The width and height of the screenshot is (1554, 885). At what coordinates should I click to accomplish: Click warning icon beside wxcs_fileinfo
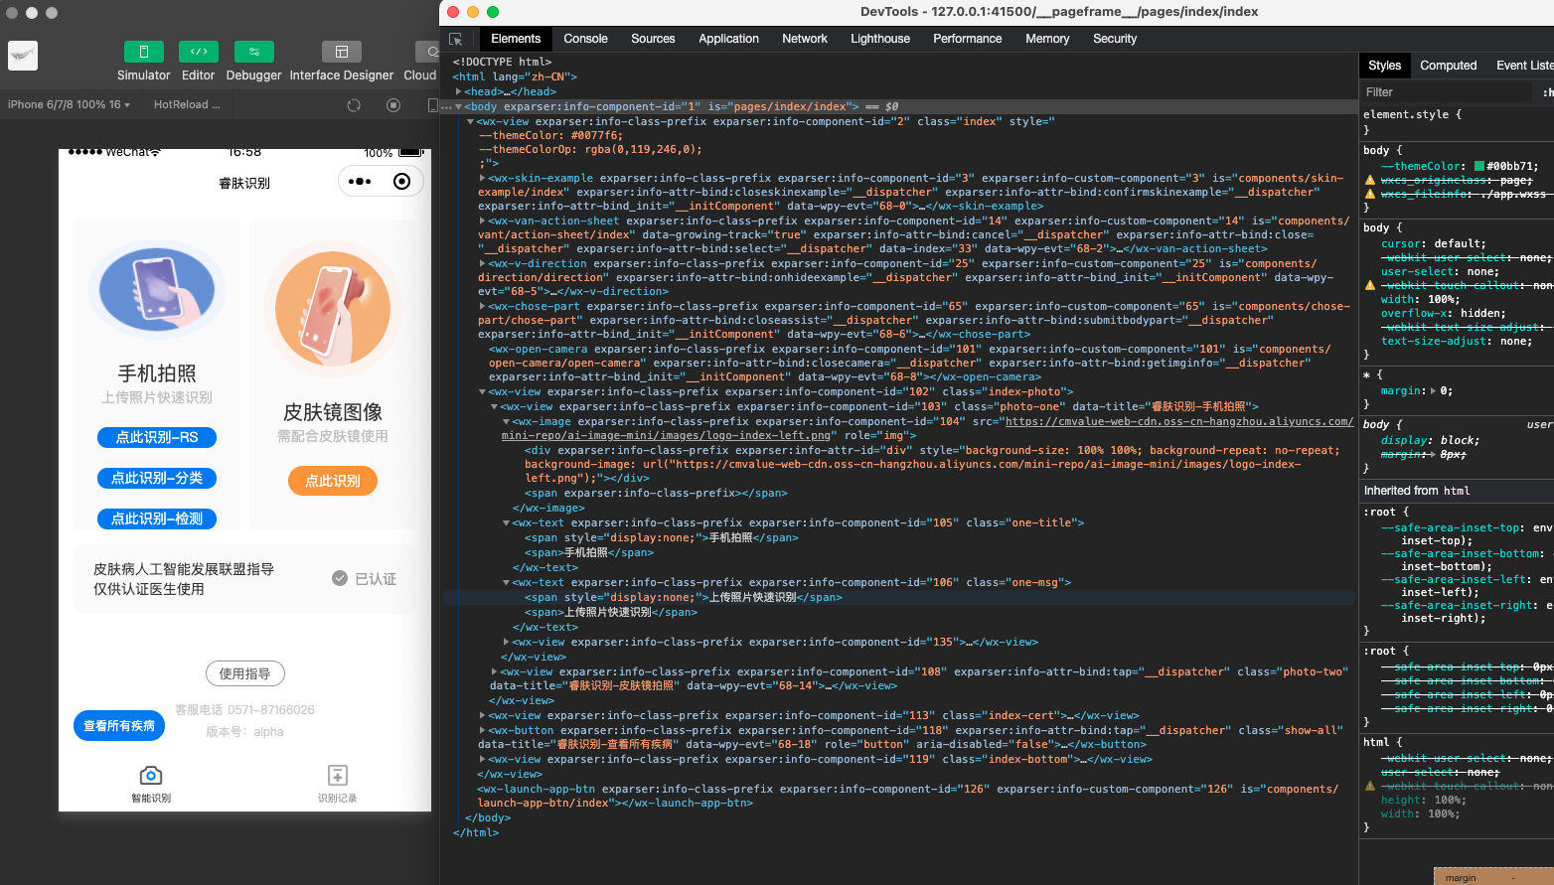(1370, 194)
